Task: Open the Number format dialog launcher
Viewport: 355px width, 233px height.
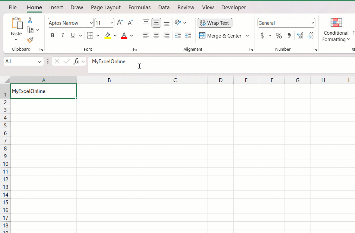Action: click(315, 50)
